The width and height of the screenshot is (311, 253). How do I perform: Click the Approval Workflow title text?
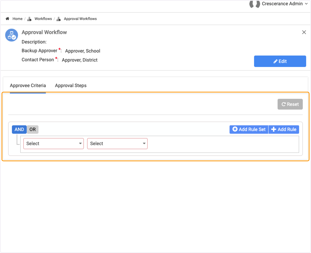44,32
